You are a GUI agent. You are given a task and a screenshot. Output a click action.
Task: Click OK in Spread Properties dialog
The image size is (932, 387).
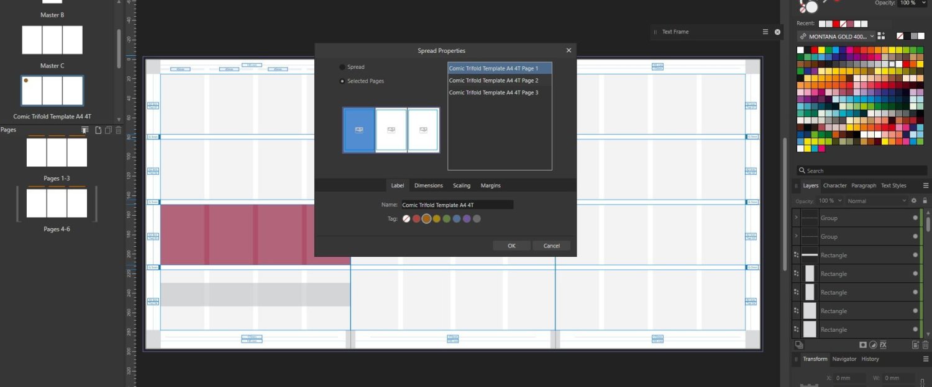[x=511, y=246]
